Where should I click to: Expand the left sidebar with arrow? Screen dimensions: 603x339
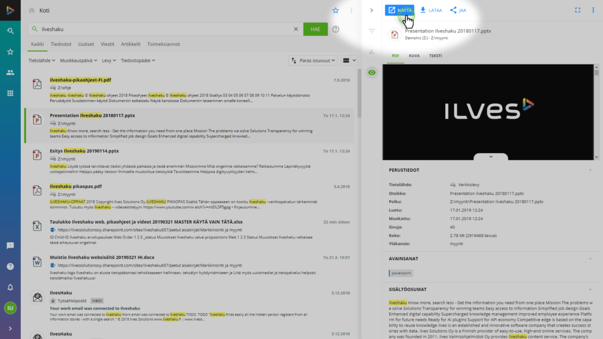[x=11, y=328]
